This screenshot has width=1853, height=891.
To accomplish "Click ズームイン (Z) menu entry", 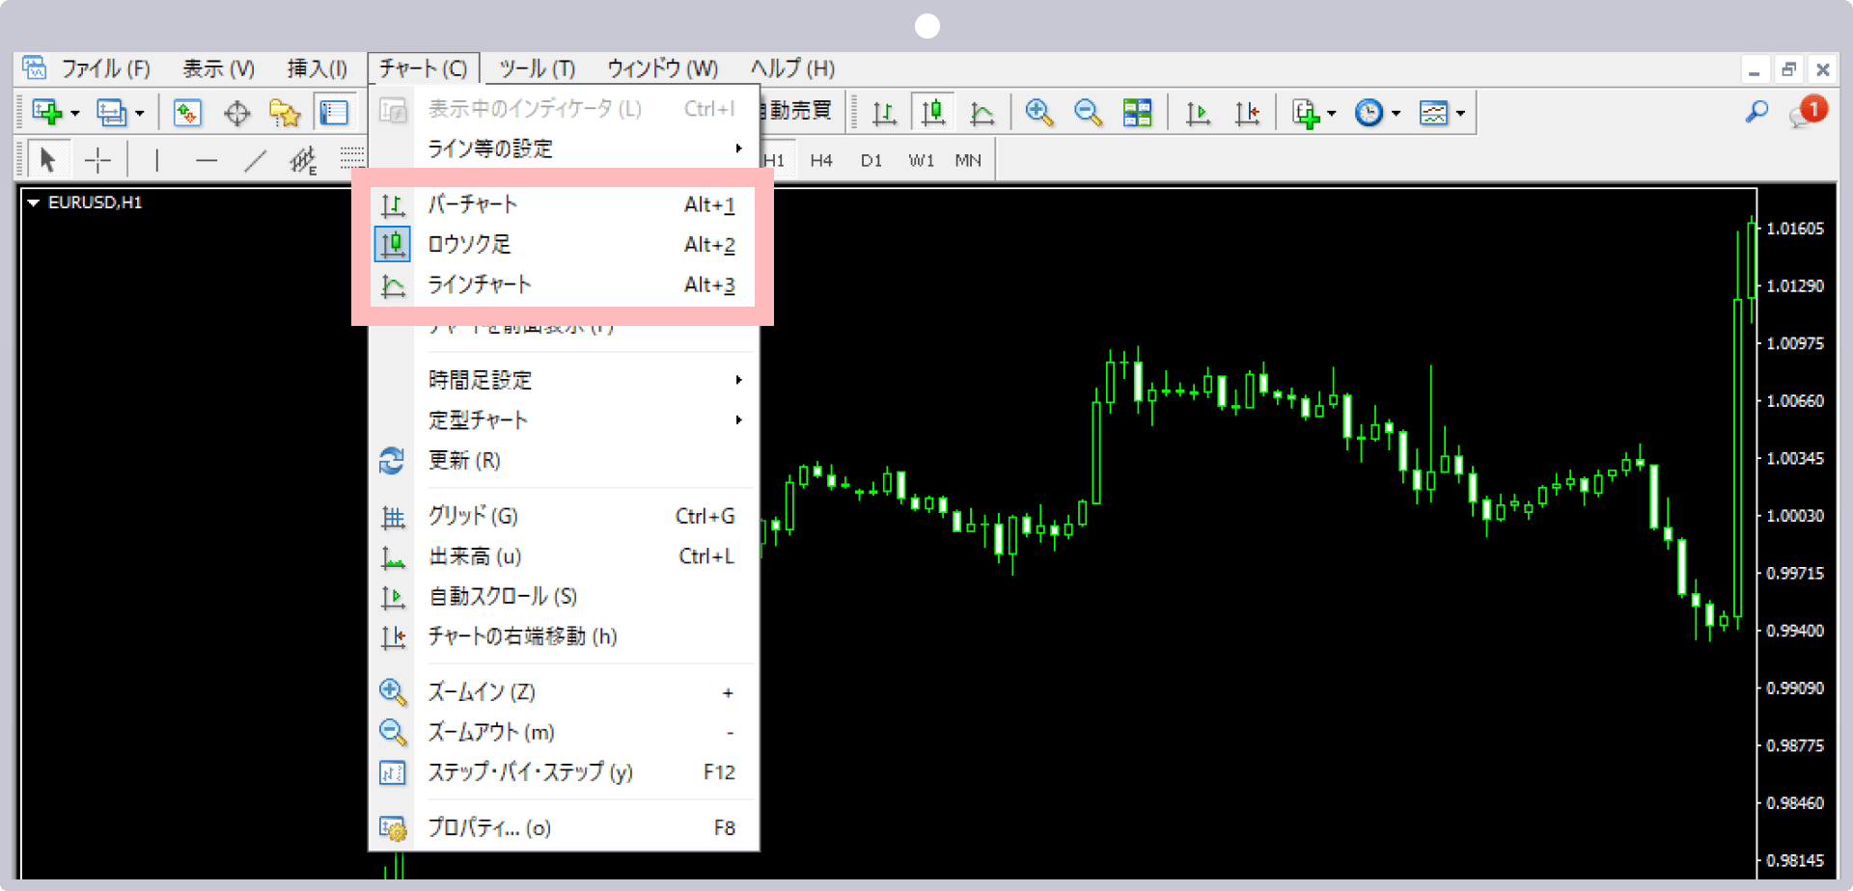I will 564,692.
